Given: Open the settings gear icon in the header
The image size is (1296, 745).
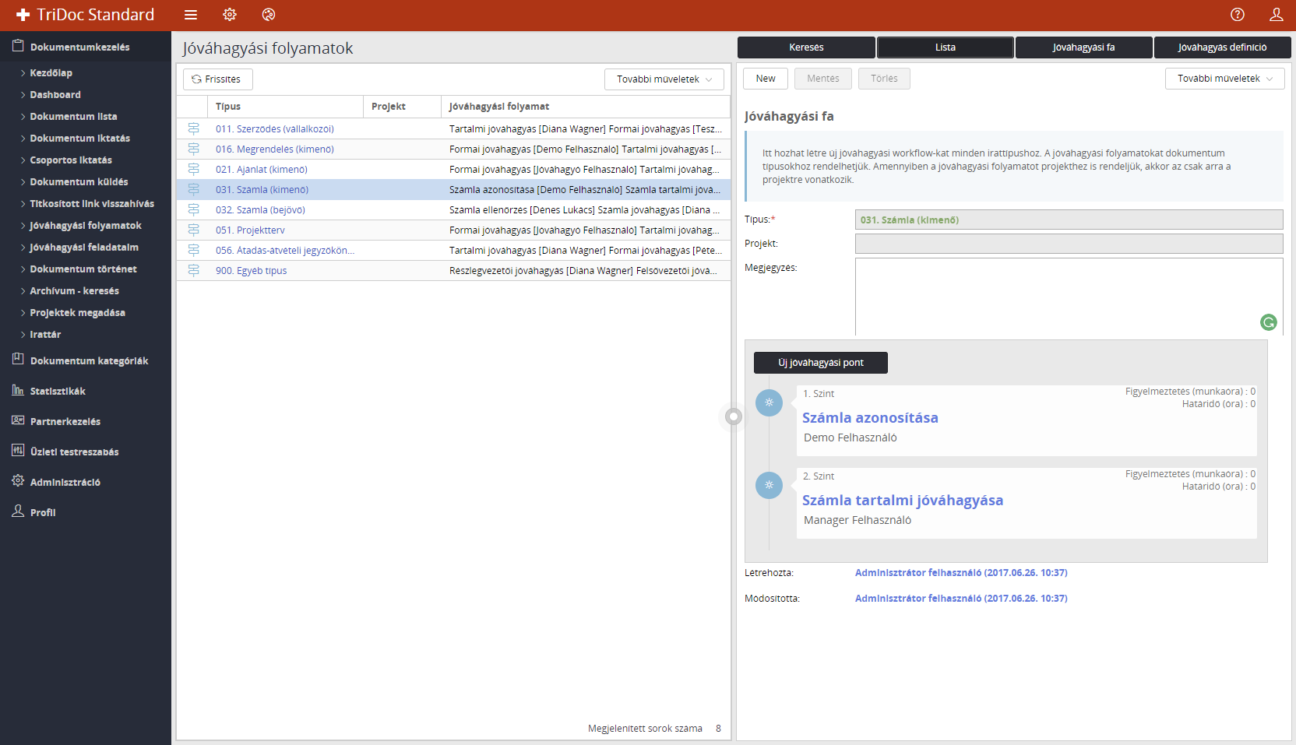Looking at the screenshot, I should point(230,15).
